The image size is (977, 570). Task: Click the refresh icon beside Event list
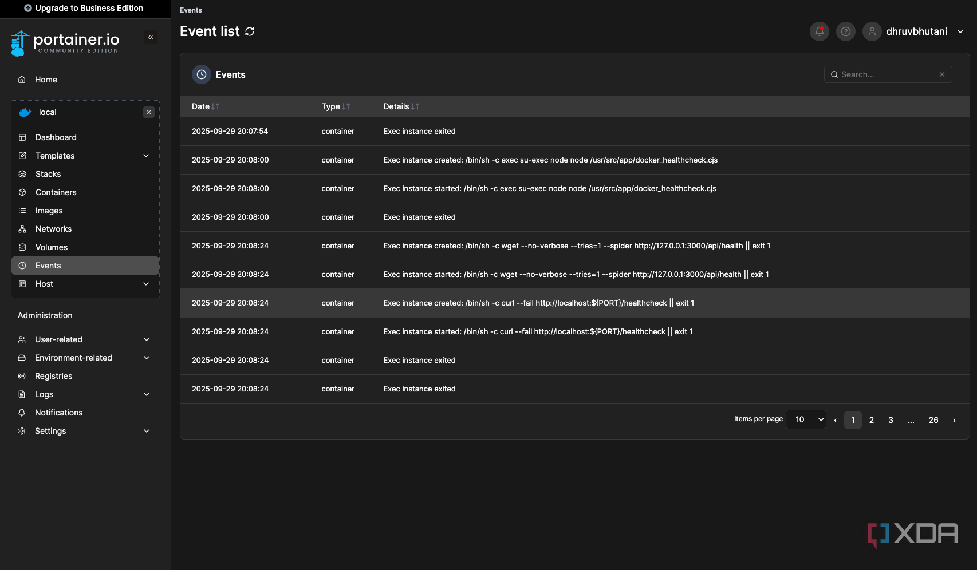tap(250, 31)
